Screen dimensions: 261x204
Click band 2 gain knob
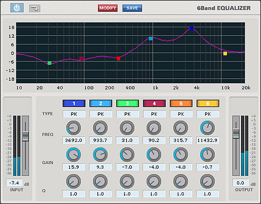point(101,155)
